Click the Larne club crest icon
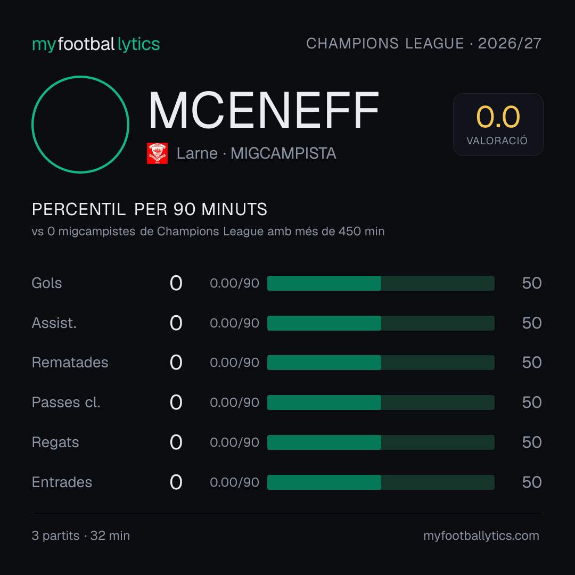The image size is (575, 575). [157, 153]
